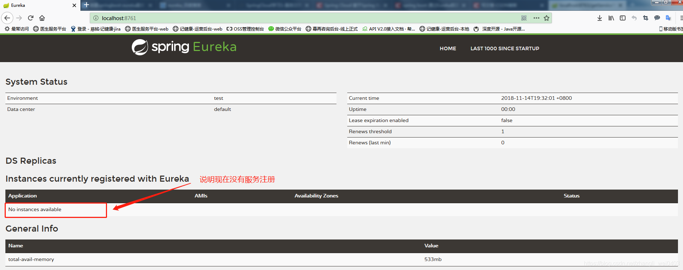Open the API V2.0接入文档 bookmark
This screenshot has height=270, width=683.
[389, 29]
